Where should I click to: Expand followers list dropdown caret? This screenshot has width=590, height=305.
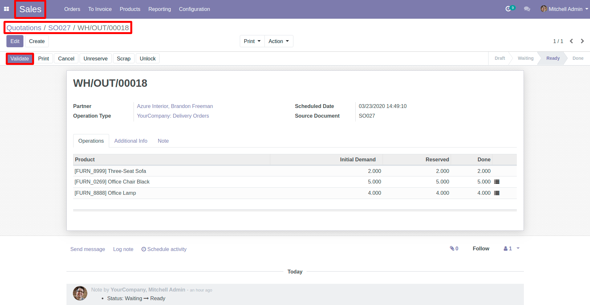(518, 248)
